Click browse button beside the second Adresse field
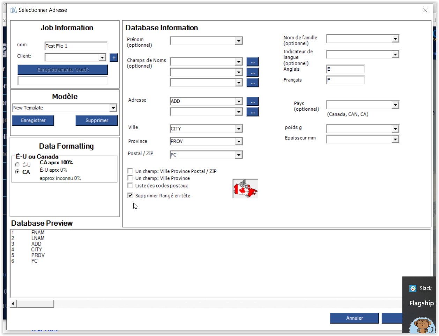This screenshot has height=336, width=439. [253, 112]
